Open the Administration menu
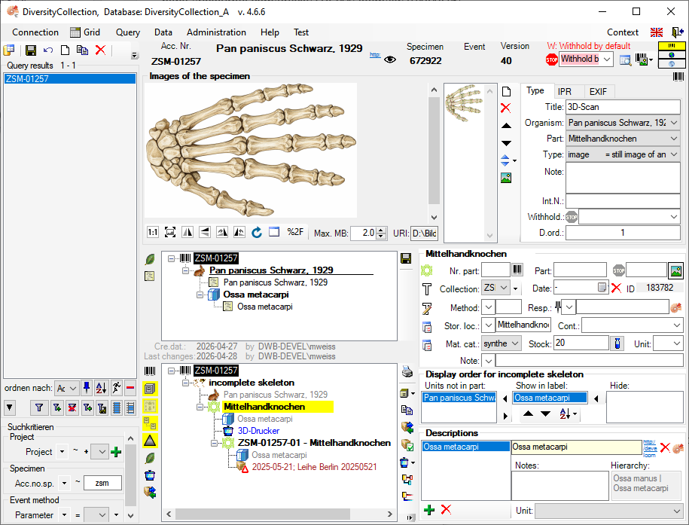The height and width of the screenshot is (525, 689). [x=216, y=32]
